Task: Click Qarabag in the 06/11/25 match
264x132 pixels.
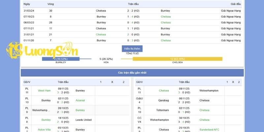Action: [x=163, y=100]
